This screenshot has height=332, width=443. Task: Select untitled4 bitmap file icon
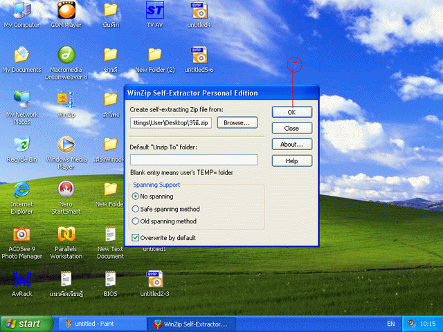(x=199, y=14)
